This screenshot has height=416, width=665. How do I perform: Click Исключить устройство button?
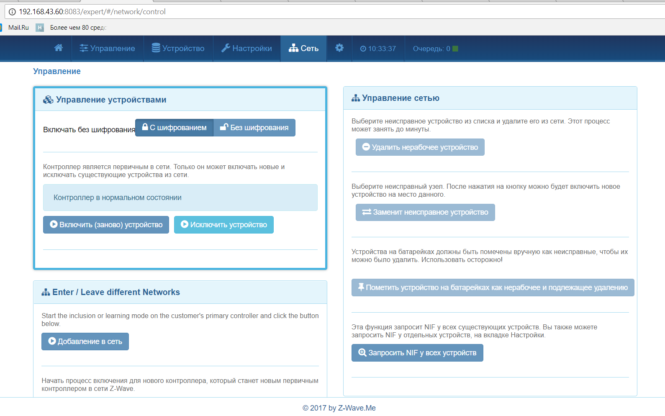[x=224, y=225]
